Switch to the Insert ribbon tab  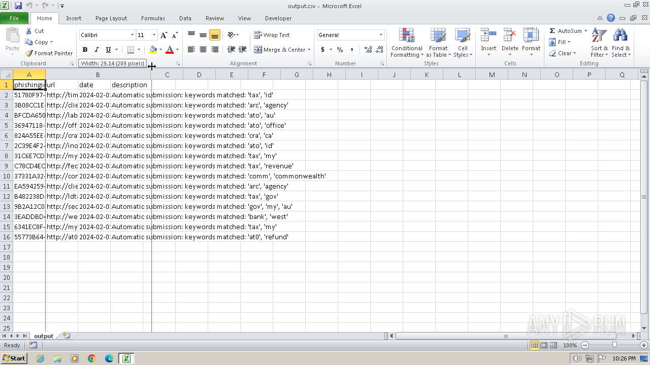pyautogui.click(x=74, y=18)
